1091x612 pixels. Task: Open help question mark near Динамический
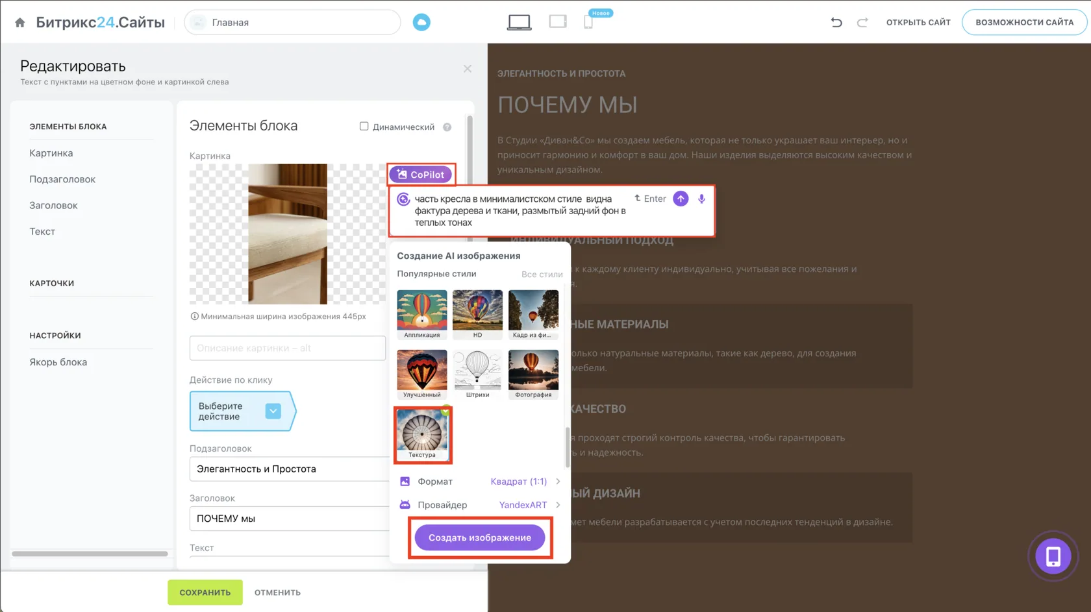pos(447,127)
